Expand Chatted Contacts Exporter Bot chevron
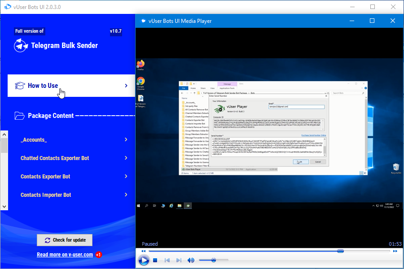Screen dimensions: 404x269 click(x=126, y=158)
